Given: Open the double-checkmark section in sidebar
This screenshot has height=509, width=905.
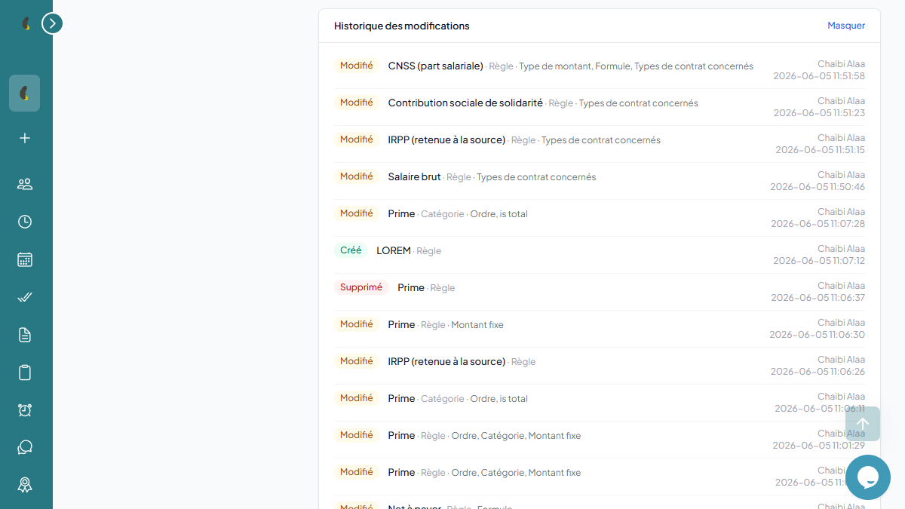Looking at the screenshot, I should [25, 297].
